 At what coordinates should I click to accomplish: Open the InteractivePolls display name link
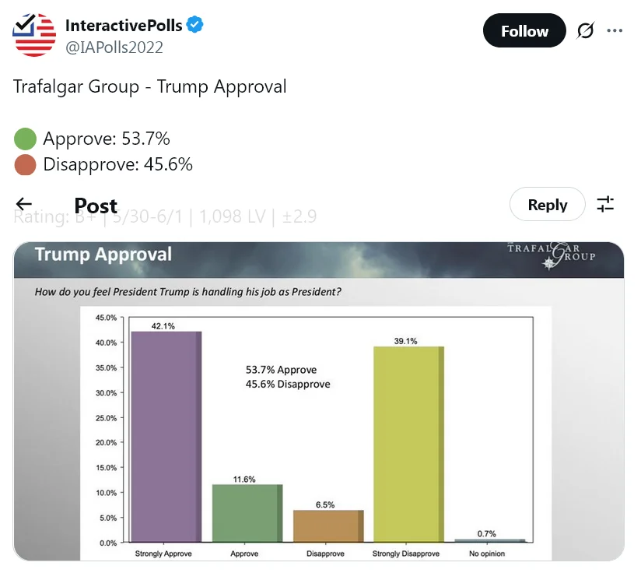(x=124, y=26)
